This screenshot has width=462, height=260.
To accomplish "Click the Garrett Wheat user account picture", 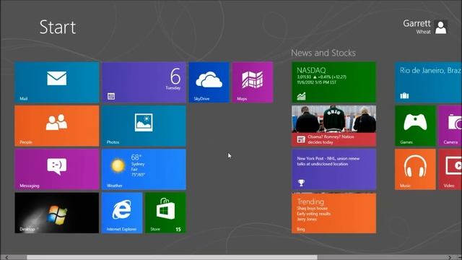I will 441,27.
